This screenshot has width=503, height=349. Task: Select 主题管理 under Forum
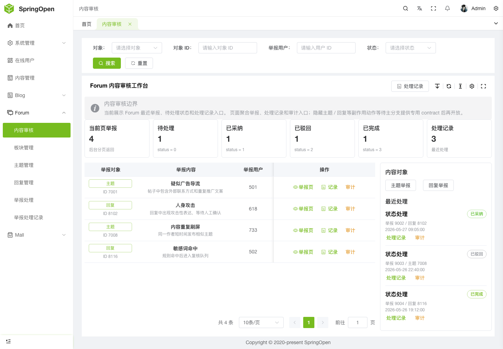click(37, 165)
